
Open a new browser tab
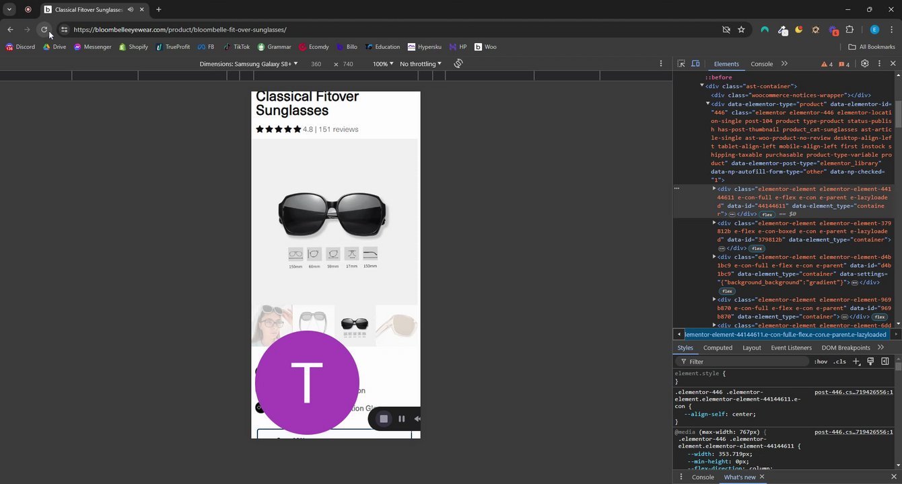pyautogui.click(x=159, y=9)
